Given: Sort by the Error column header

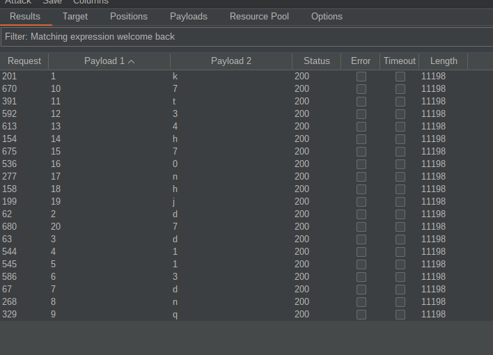Looking at the screenshot, I should pos(361,61).
